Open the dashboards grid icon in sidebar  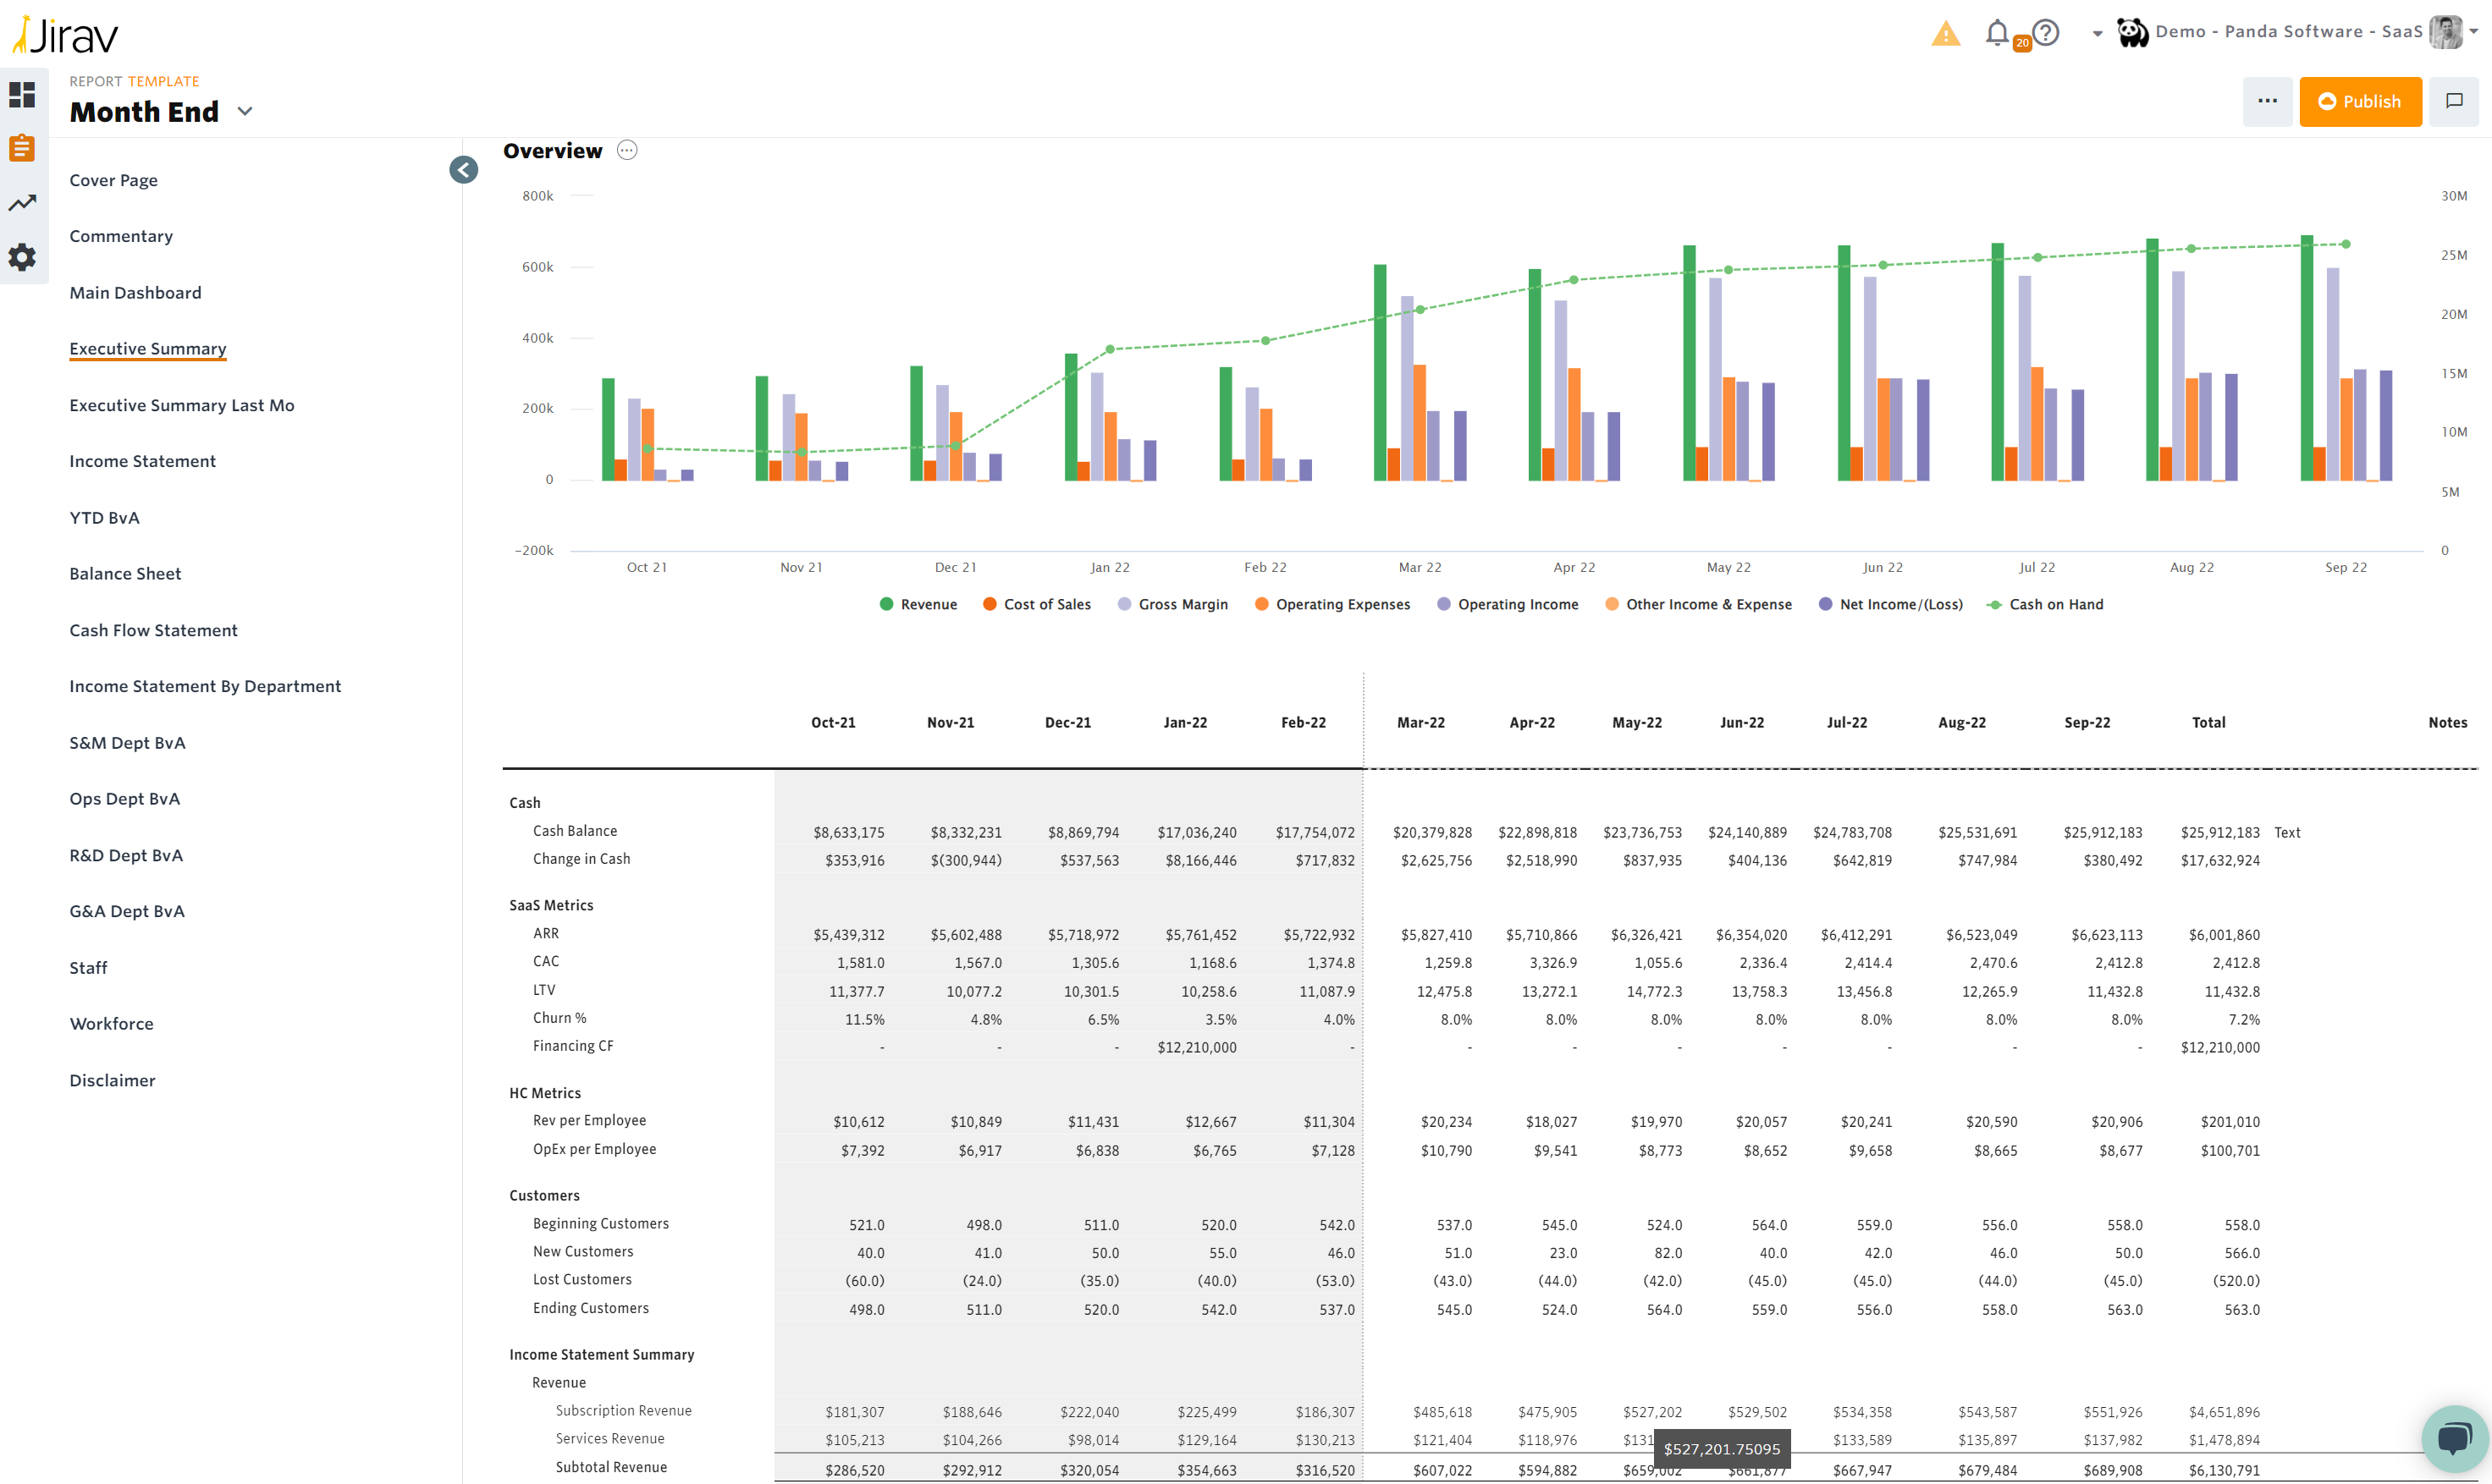pos(22,95)
